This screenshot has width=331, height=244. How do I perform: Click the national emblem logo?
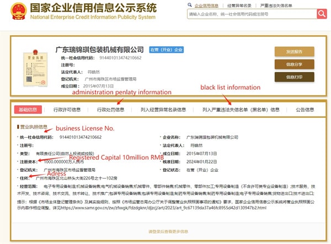(19, 11)
